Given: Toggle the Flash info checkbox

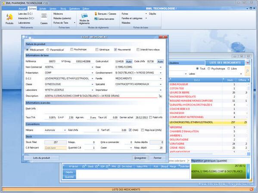Looking at the screenshot, I should point(150,117).
